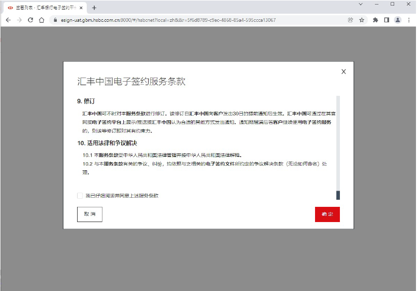Click the site lock security icon
Screen dimensions: 417x291
click(55, 20)
